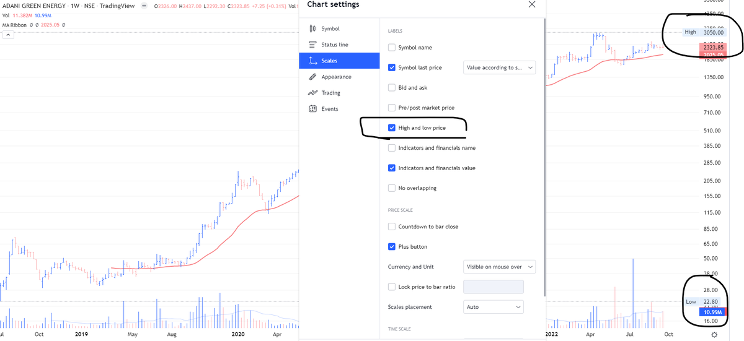Tick the Lock price to bar ratio checkbox
The height and width of the screenshot is (341, 744).
point(392,287)
